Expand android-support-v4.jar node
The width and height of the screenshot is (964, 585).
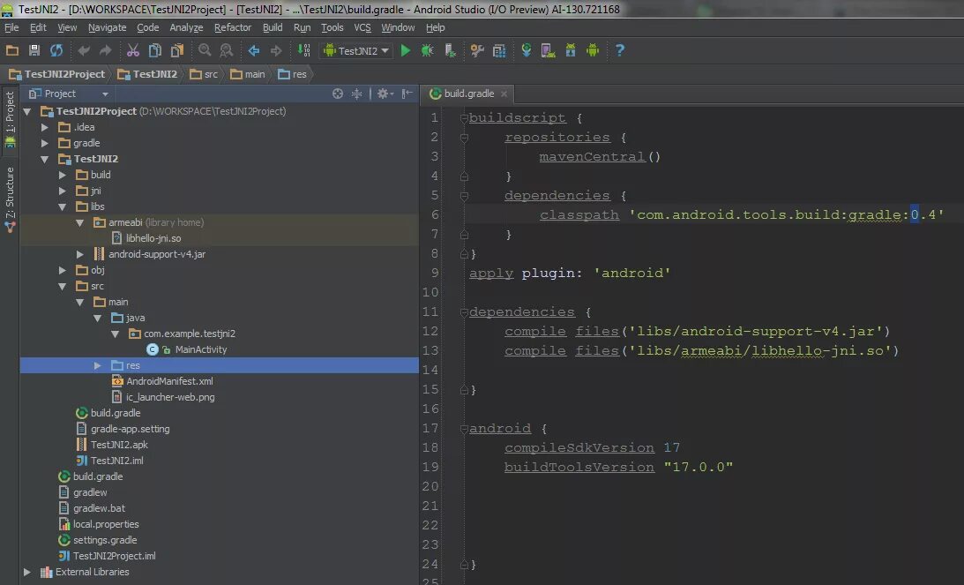click(80, 254)
